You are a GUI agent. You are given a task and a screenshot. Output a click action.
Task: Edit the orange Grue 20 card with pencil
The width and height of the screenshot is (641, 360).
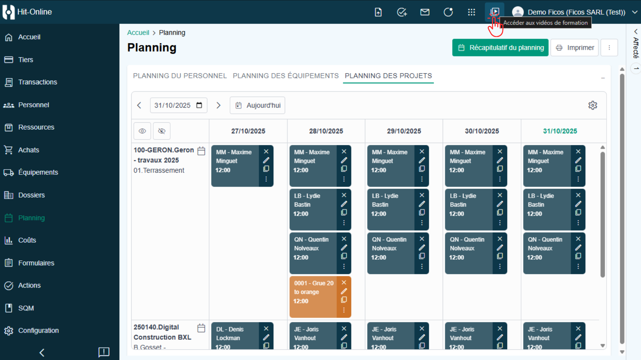pyautogui.click(x=344, y=291)
